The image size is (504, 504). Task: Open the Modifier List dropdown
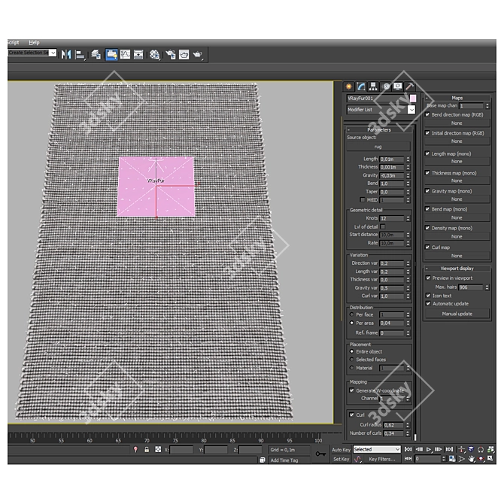tap(411, 110)
